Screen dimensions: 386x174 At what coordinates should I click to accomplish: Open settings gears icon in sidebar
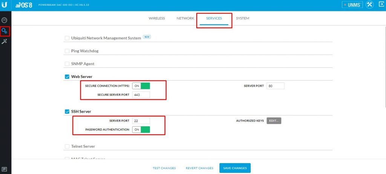pos(5,31)
